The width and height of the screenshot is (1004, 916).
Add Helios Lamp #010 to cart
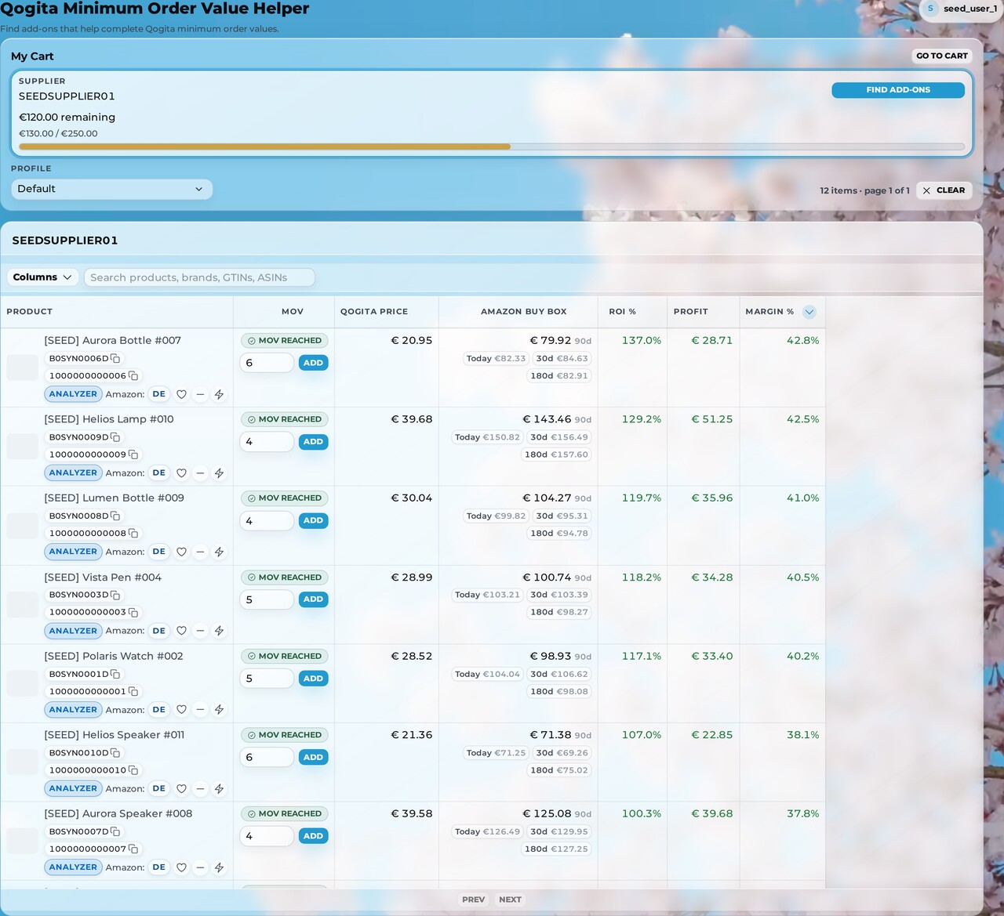(x=313, y=442)
